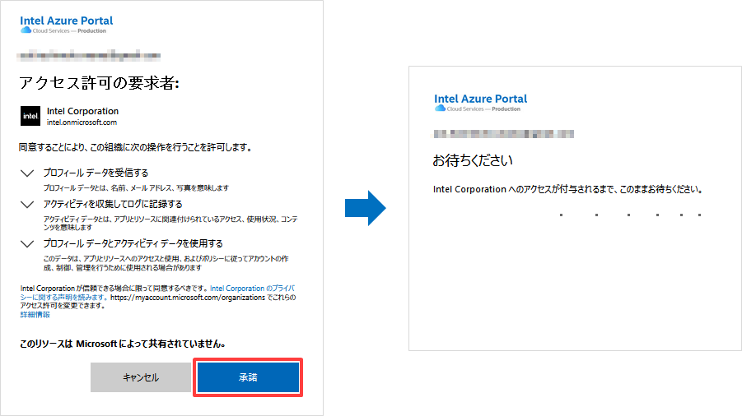Click the blurred email in waiting dialog

[x=503, y=134]
